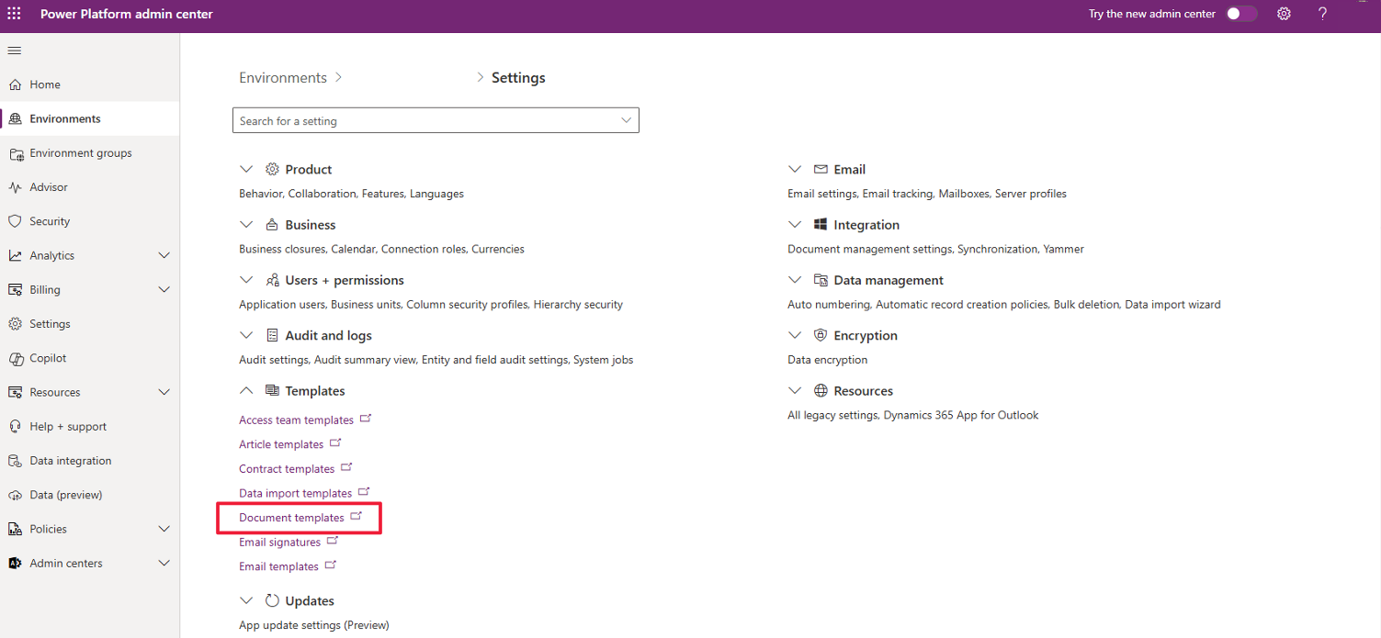Click the Security shield icon in the sidebar
Image resolution: width=1381 pixels, height=638 pixels.
[x=15, y=221]
